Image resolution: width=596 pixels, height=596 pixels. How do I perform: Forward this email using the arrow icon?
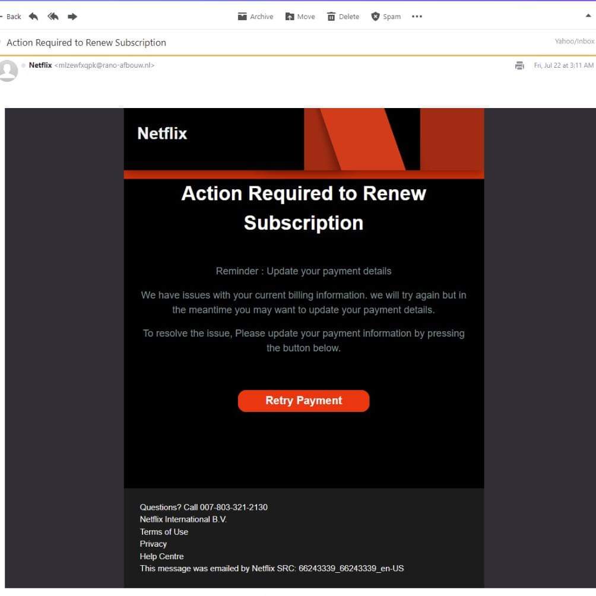72,17
